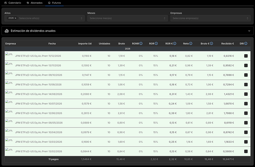Enable DRI checkbox on 13/02/2026 row

[x=246, y=151]
